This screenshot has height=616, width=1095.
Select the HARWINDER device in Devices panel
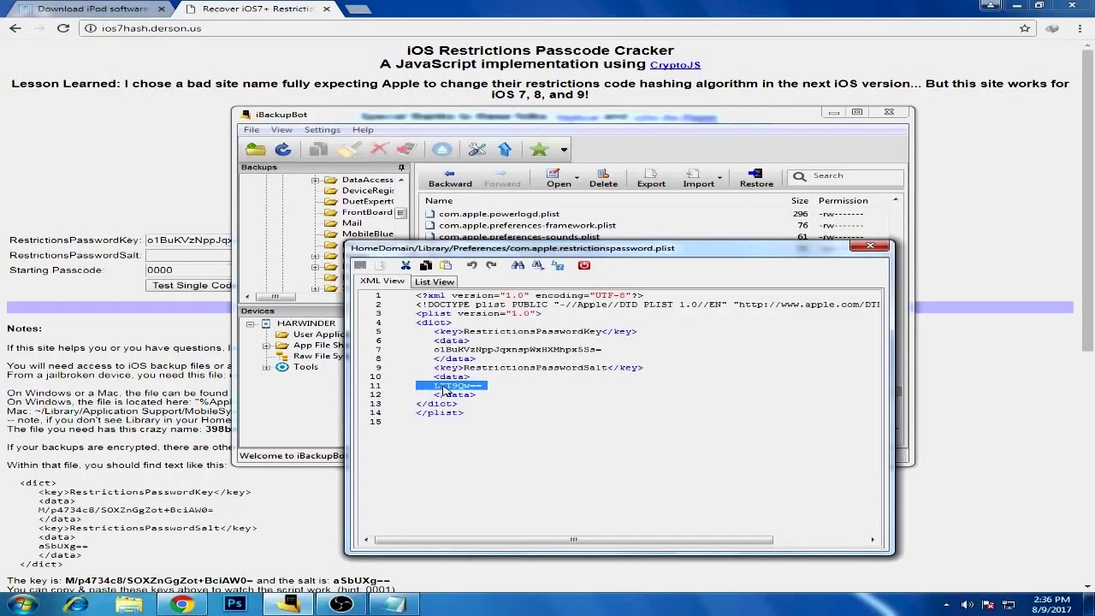306,324
